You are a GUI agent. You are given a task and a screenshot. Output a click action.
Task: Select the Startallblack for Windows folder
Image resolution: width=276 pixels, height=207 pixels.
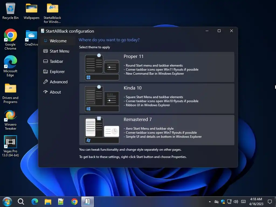tap(52, 13)
